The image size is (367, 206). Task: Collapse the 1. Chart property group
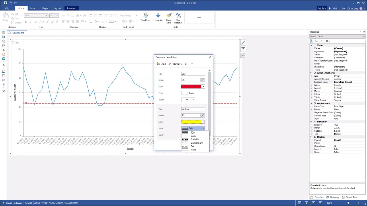click(x=311, y=45)
